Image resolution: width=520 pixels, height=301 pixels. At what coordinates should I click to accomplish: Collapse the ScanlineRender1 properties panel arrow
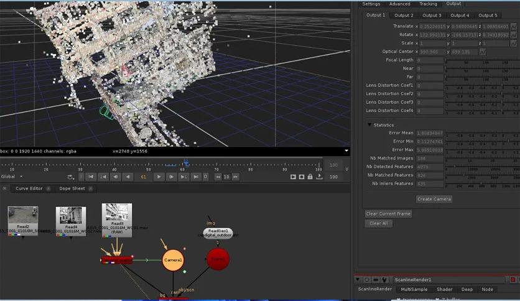point(358,279)
